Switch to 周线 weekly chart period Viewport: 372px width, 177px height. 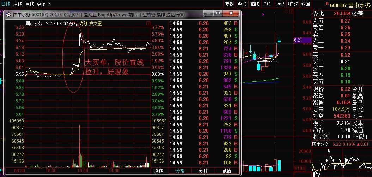point(18,4)
